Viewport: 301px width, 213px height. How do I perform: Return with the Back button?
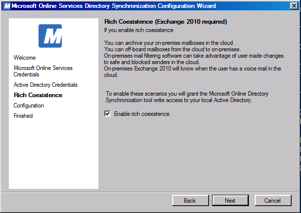pos(190,201)
